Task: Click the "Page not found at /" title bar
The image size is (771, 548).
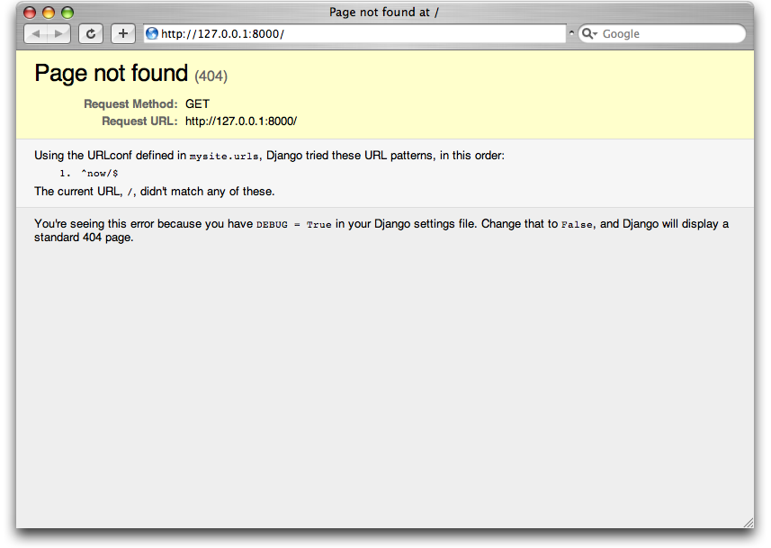Action: (x=384, y=13)
